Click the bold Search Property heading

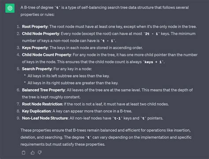(x=37, y=69)
